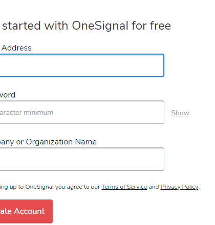Click the word 'started' in the heading
The height and width of the screenshot is (225, 215).
pos(21,26)
